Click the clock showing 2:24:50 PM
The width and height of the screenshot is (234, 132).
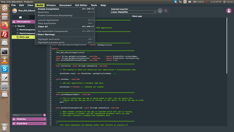coord(216,2)
